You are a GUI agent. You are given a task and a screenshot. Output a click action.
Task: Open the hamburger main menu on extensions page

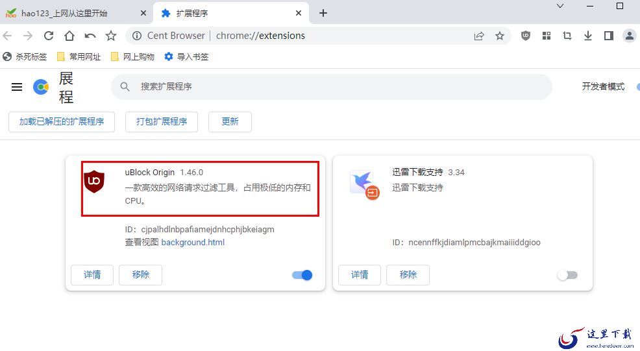click(17, 87)
